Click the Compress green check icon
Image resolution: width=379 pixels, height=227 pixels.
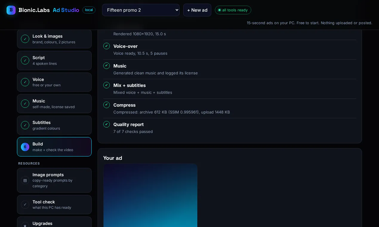pyautogui.click(x=107, y=105)
